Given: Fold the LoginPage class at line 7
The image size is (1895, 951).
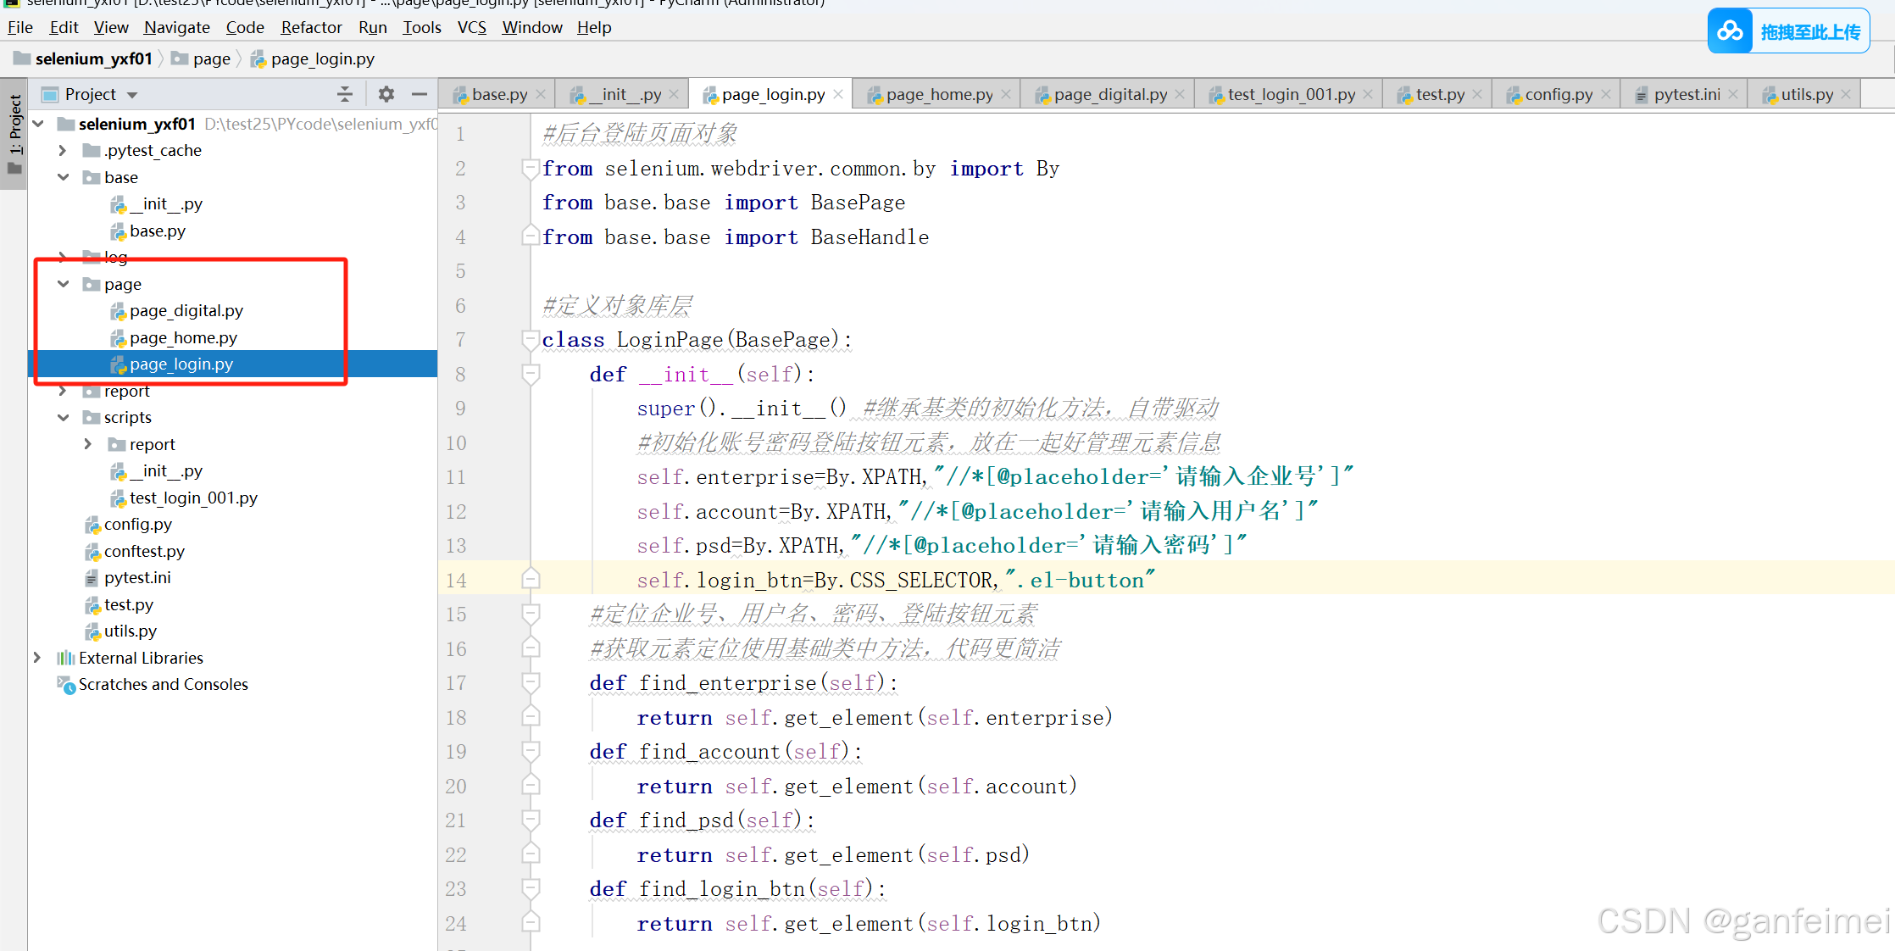Looking at the screenshot, I should tap(531, 340).
